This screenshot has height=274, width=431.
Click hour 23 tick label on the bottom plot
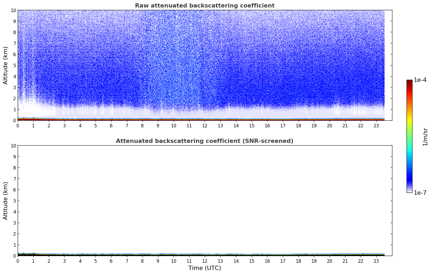pyautogui.click(x=376, y=261)
